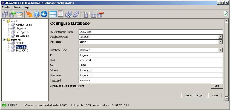Open the Help menu

(26, 7)
